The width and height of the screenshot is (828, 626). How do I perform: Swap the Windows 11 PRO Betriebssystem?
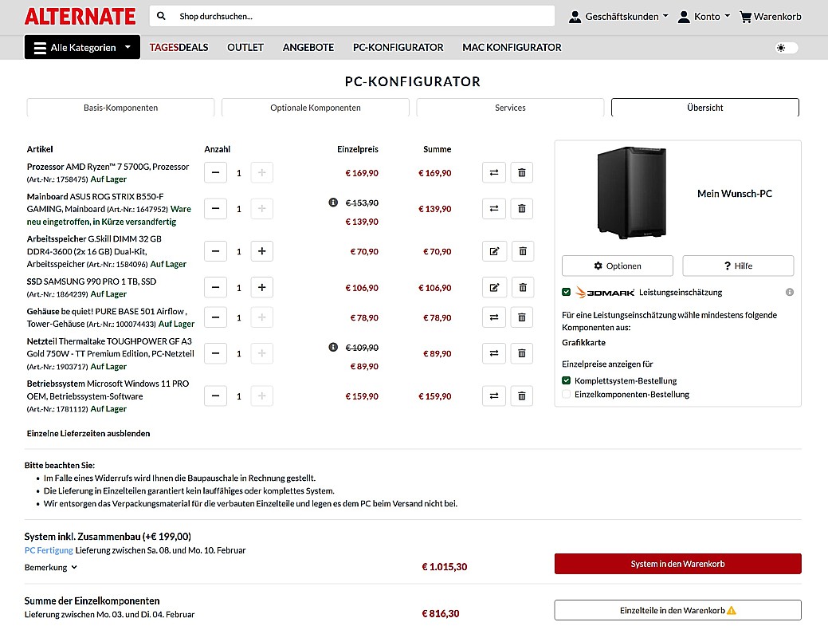pyautogui.click(x=494, y=396)
